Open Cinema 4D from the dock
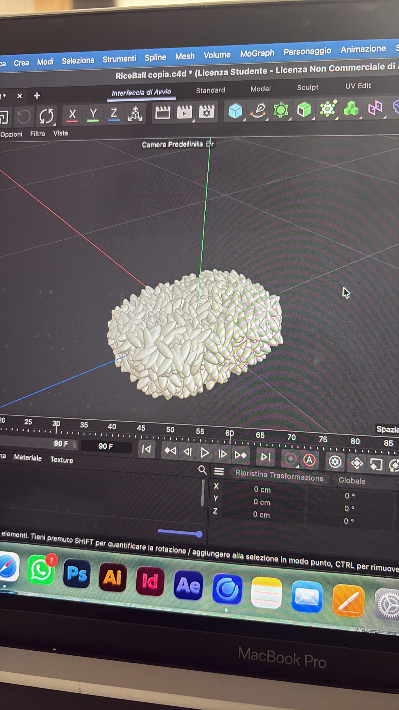The width and height of the screenshot is (399, 710). coord(227,589)
